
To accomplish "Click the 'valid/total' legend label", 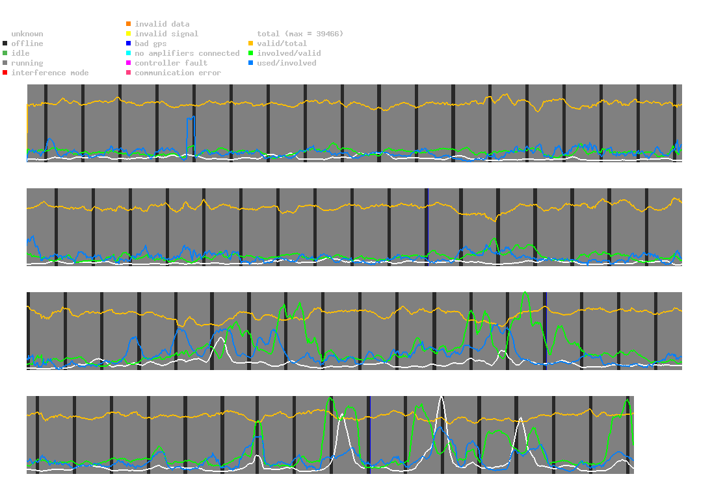I will pyautogui.click(x=282, y=43).
